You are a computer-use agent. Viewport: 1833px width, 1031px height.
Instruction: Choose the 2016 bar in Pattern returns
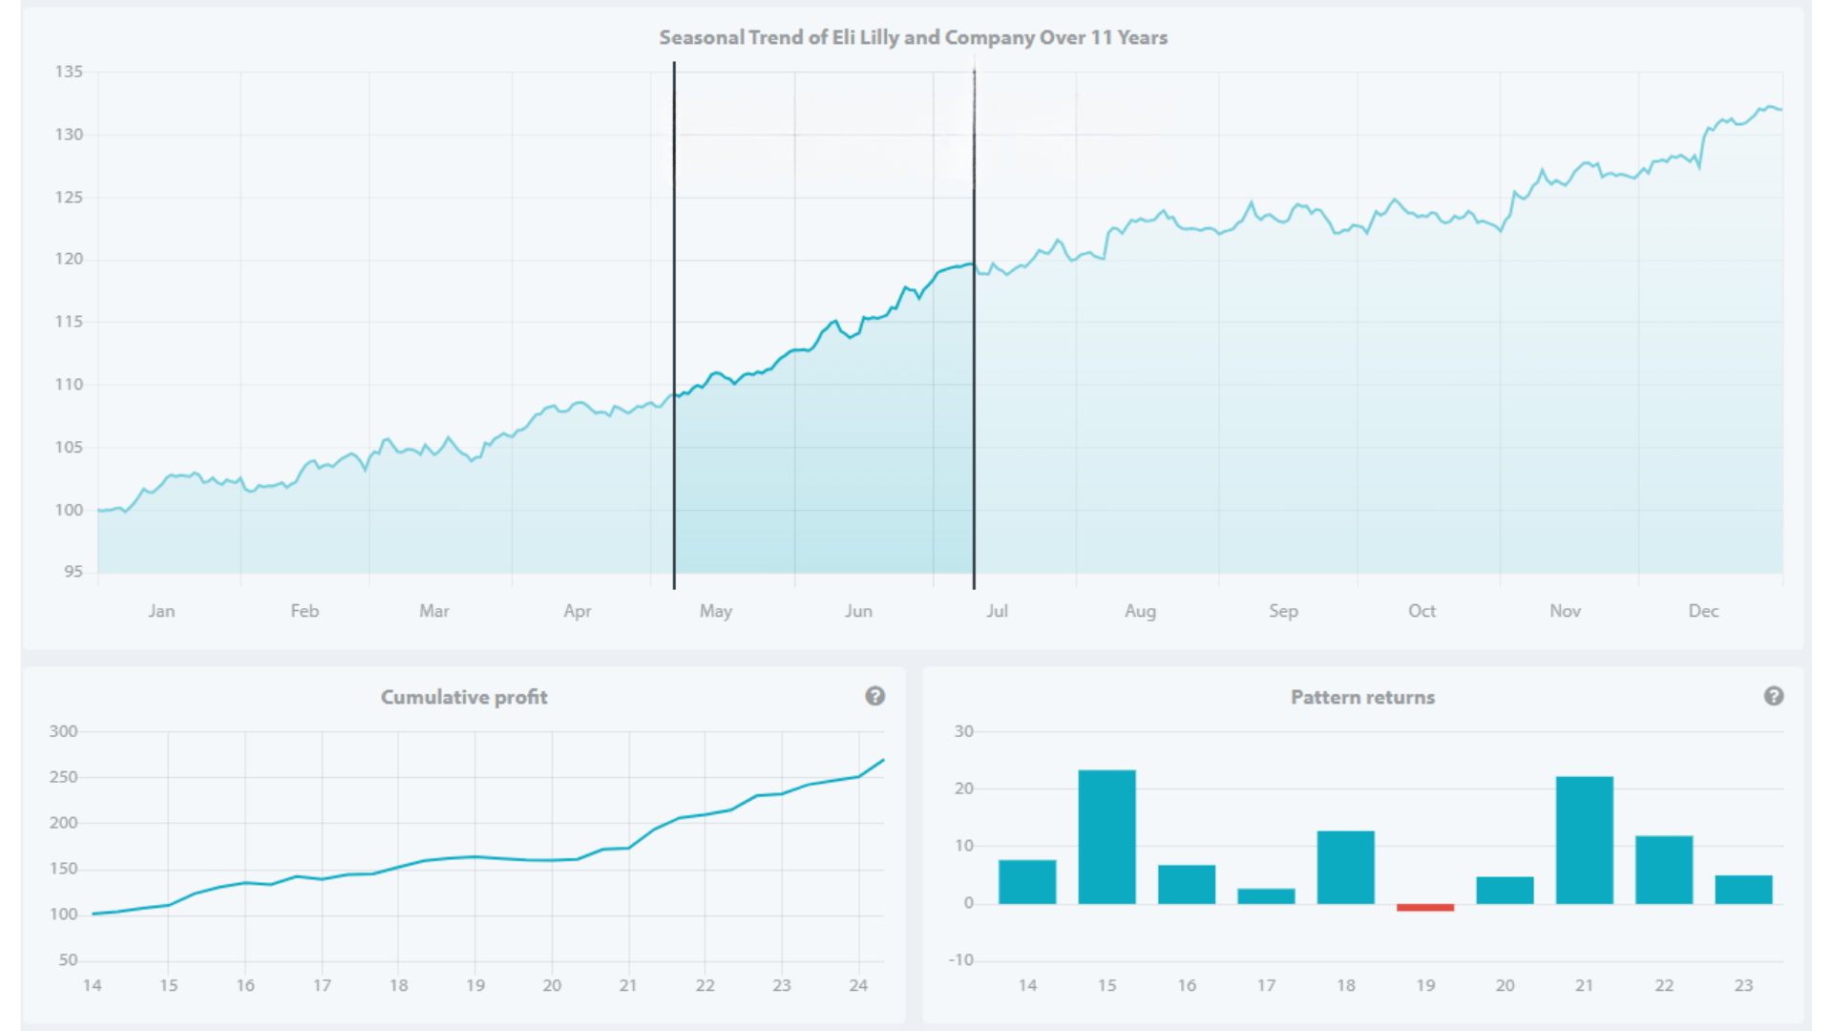[1186, 884]
